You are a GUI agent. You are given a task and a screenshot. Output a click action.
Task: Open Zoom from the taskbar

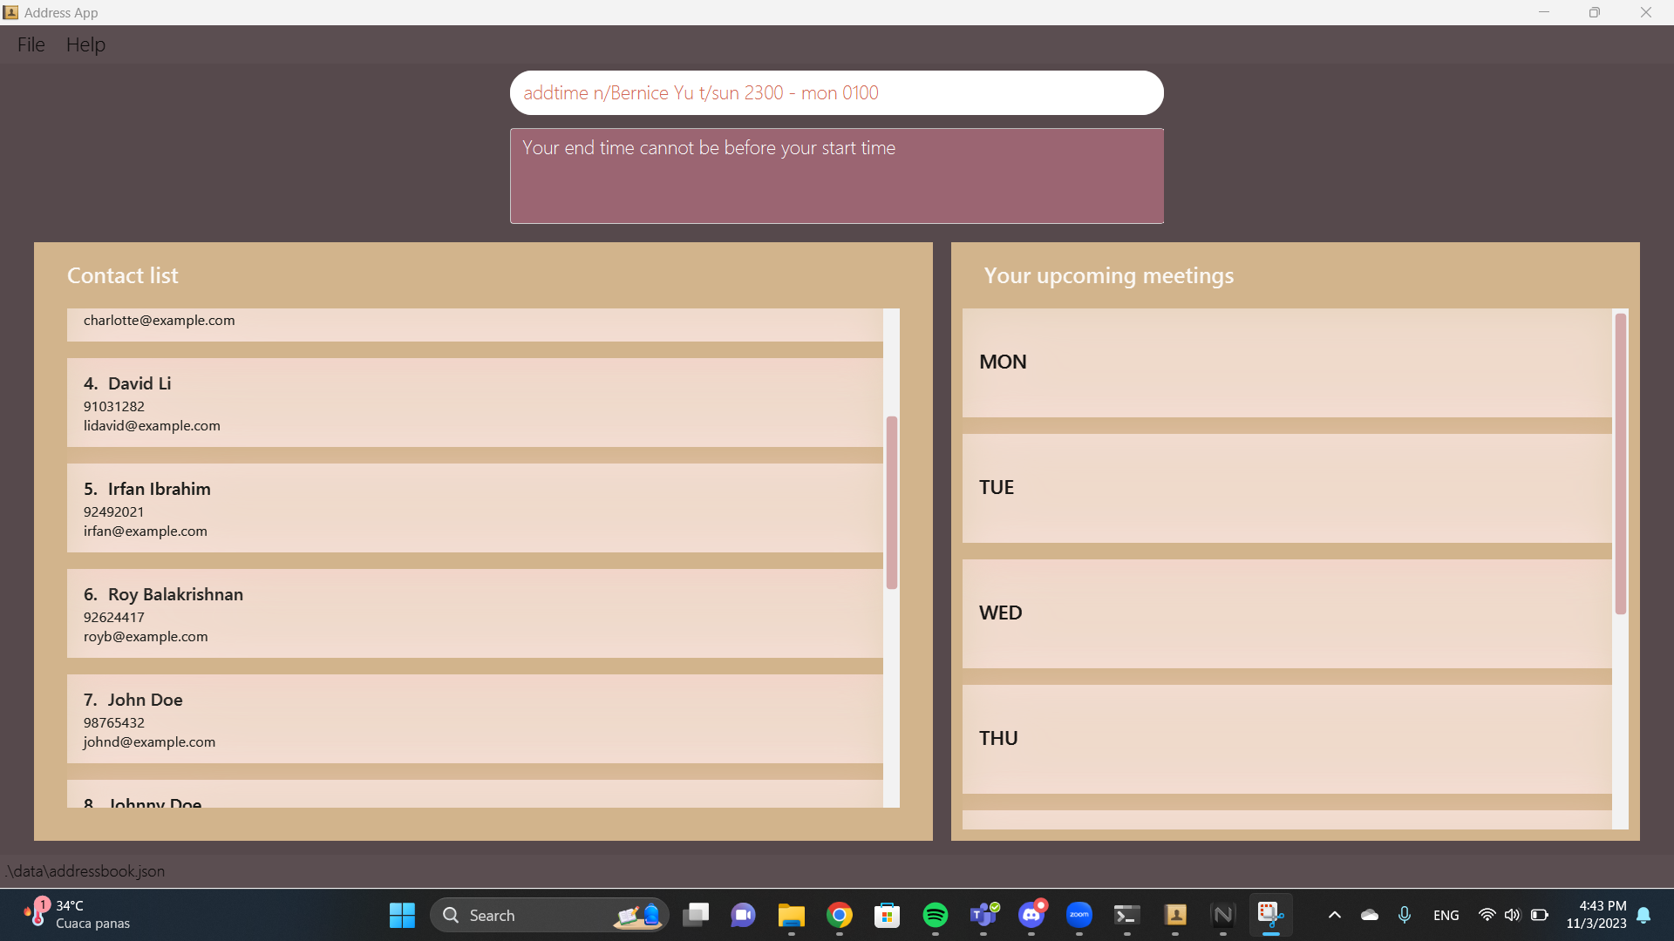1079,915
